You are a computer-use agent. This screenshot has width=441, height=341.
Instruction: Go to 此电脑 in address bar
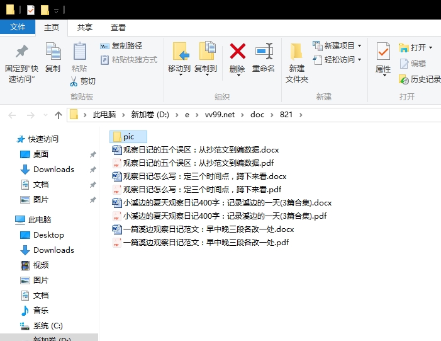click(x=104, y=115)
